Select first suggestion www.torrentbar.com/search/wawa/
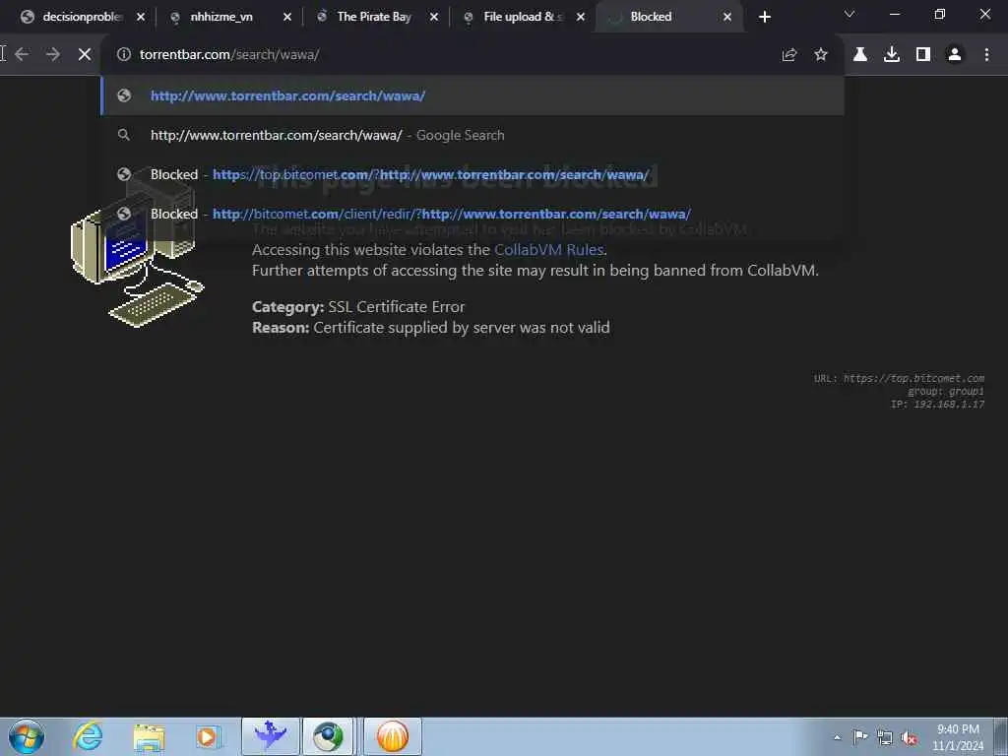1008x756 pixels. [x=472, y=95]
